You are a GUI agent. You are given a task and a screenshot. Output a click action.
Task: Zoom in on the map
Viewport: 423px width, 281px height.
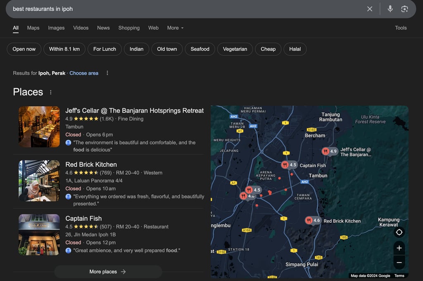pyautogui.click(x=399, y=248)
